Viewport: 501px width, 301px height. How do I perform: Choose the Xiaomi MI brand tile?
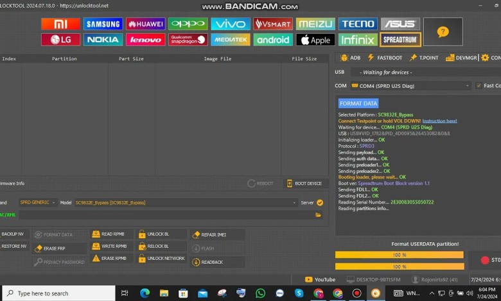(60, 24)
